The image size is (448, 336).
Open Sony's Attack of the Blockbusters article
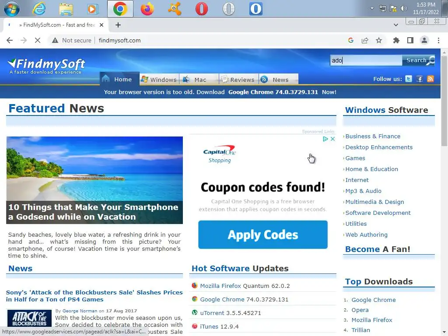click(x=94, y=296)
